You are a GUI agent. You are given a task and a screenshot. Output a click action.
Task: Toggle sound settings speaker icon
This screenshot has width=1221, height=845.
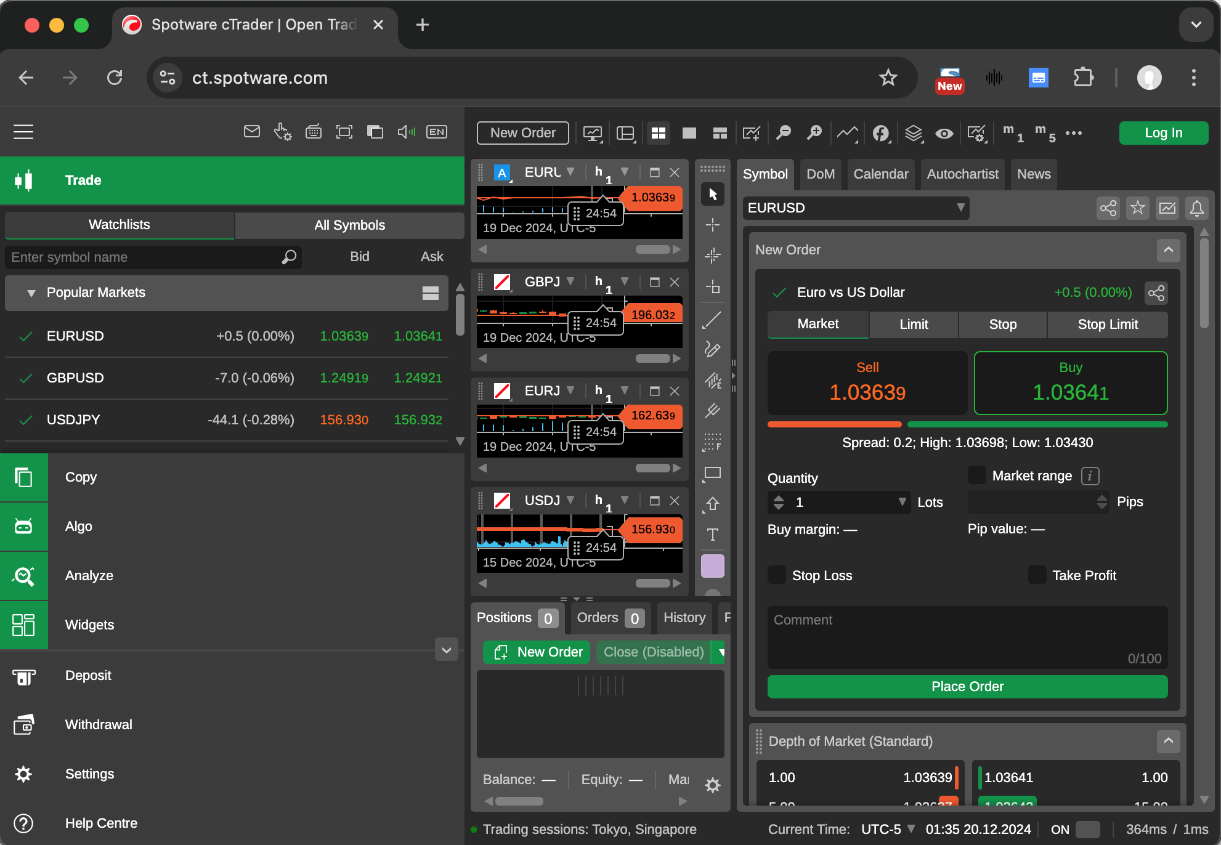(406, 131)
